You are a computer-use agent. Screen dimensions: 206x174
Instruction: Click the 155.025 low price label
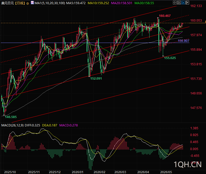(170, 58)
